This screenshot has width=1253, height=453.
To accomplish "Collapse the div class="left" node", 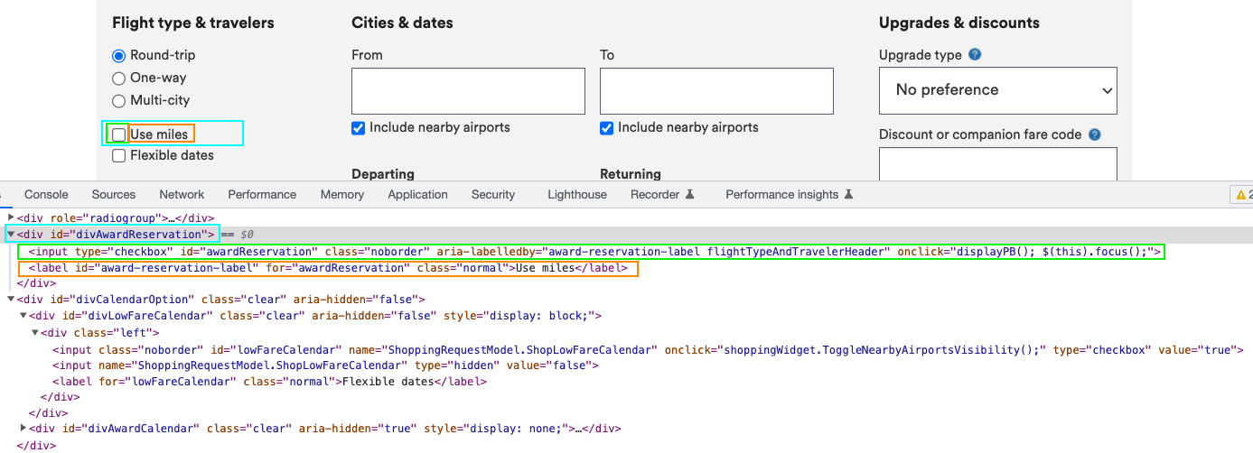I will (34, 333).
